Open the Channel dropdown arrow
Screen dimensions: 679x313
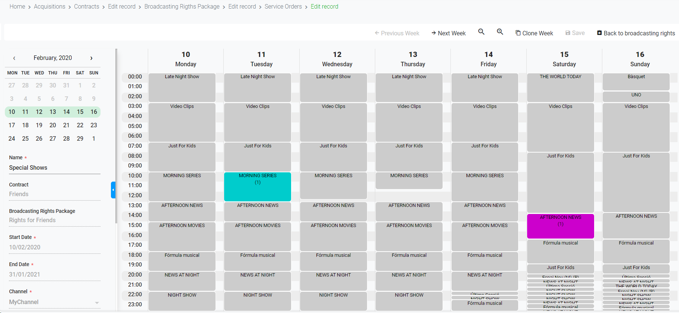[97, 303]
